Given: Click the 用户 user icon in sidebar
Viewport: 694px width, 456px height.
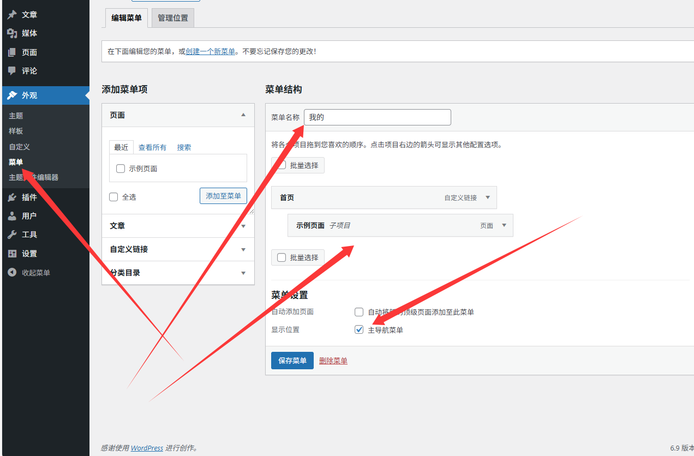Looking at the screenshot, I should coord(12,216).
